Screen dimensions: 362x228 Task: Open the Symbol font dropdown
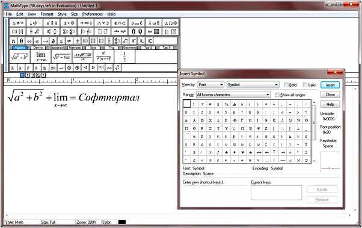coord(253,85)
